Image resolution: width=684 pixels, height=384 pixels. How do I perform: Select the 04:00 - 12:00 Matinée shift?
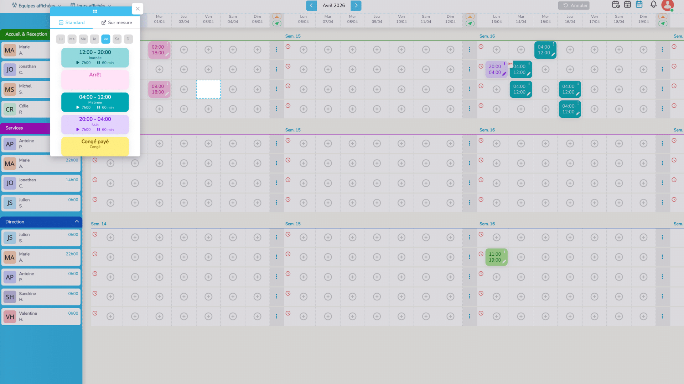tap(95, 102)
